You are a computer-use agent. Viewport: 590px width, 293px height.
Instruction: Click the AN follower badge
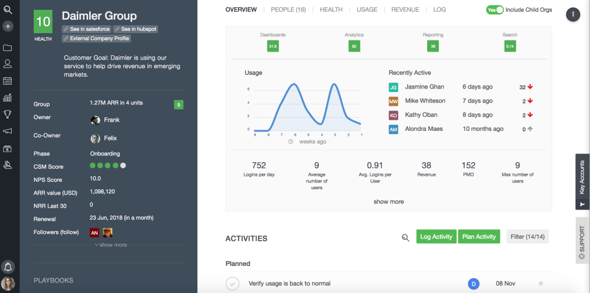[x=95, y=233]
